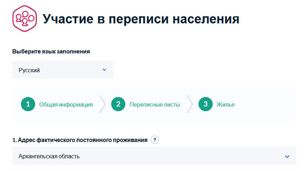The image size is (305, 171).
Task: Click arrow separator after Общая информация
Action: (x=103, y=104)
